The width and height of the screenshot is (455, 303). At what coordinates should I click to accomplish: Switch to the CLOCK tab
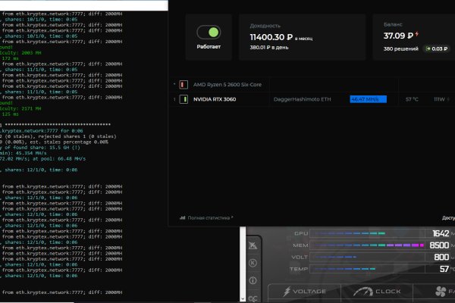point(379,291)
